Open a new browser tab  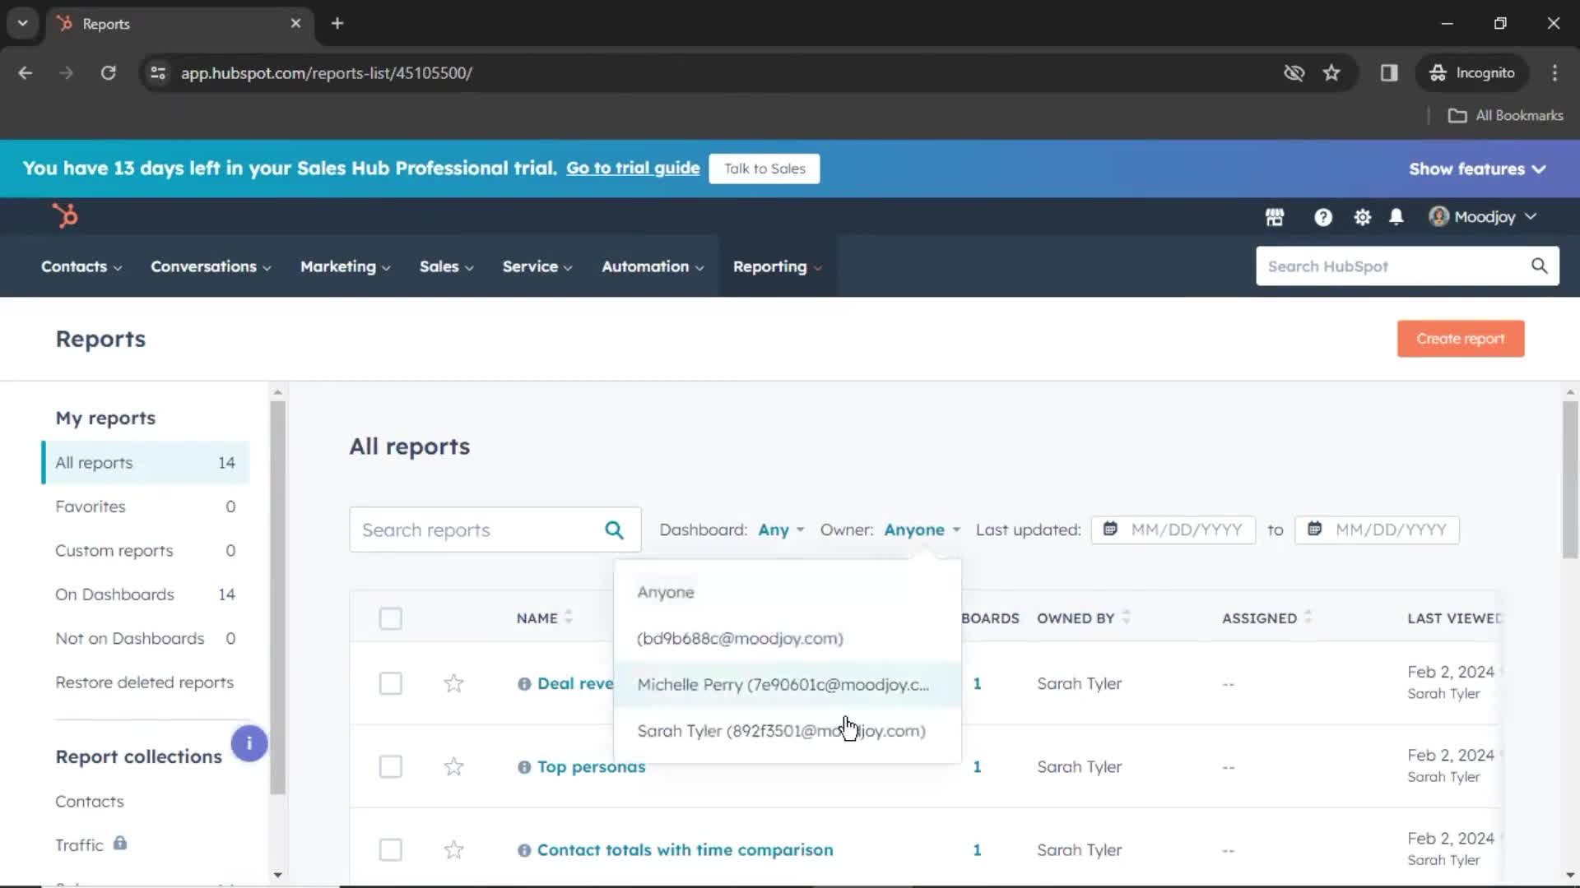(x=337, y=23)
